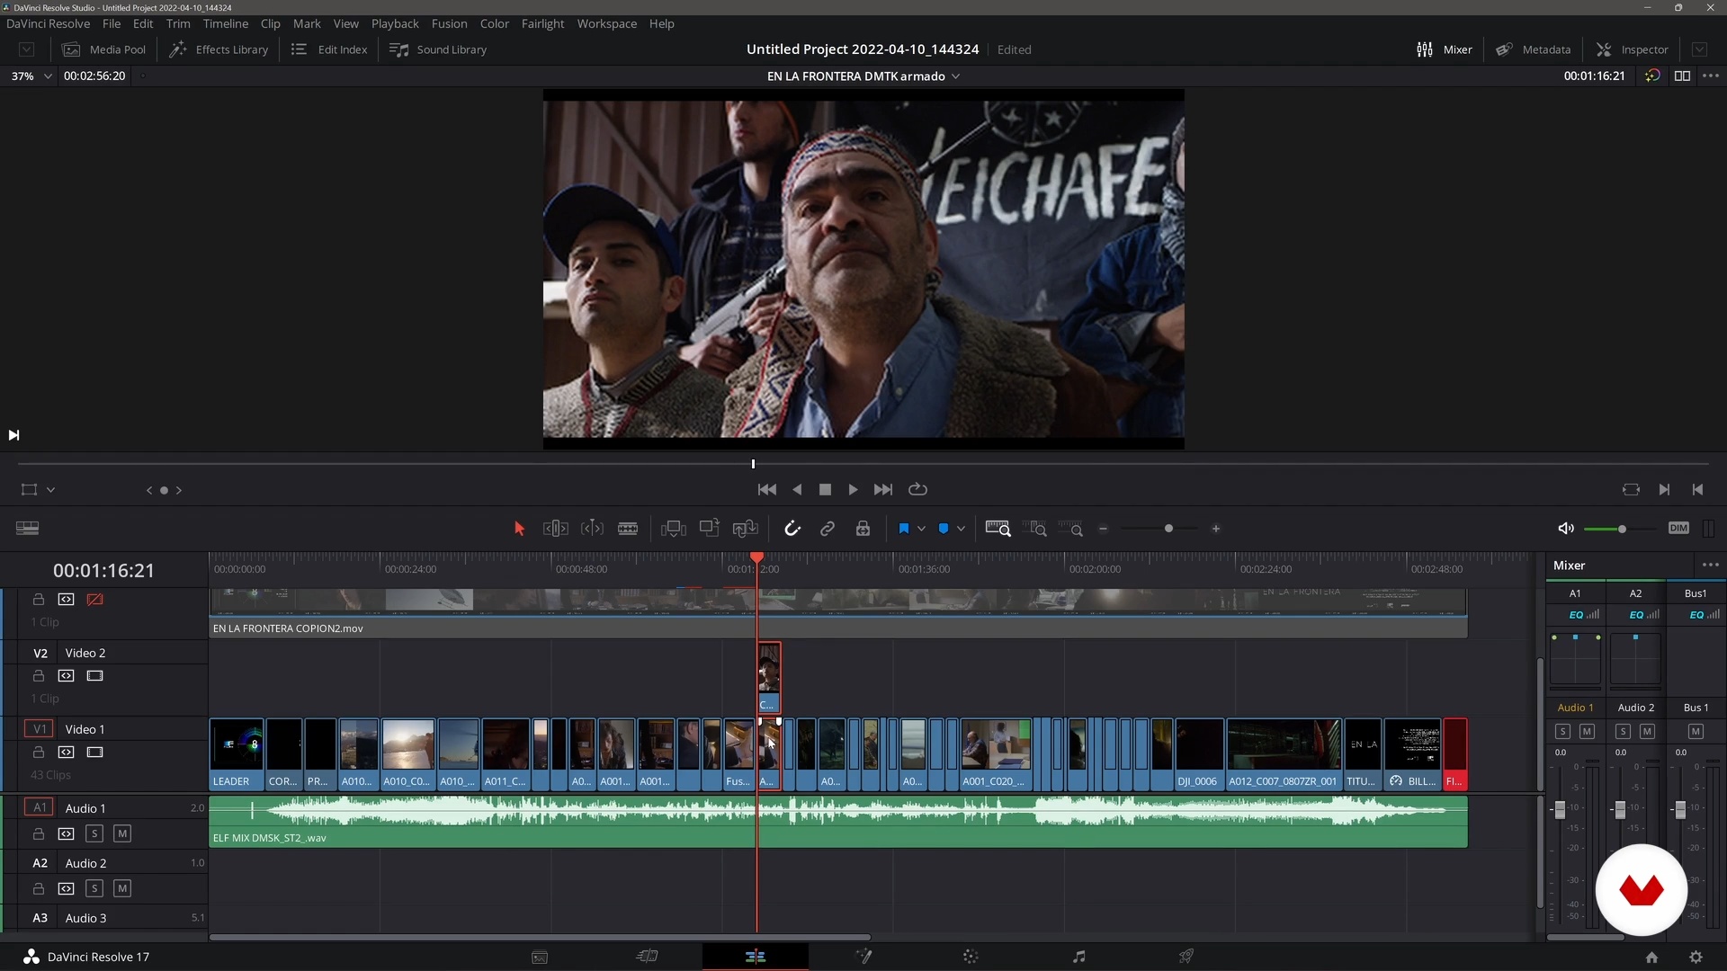The height and width of the screenshot is (971, 1727).
Task: Toggle the linked selection chain icon
Action: 828,529
